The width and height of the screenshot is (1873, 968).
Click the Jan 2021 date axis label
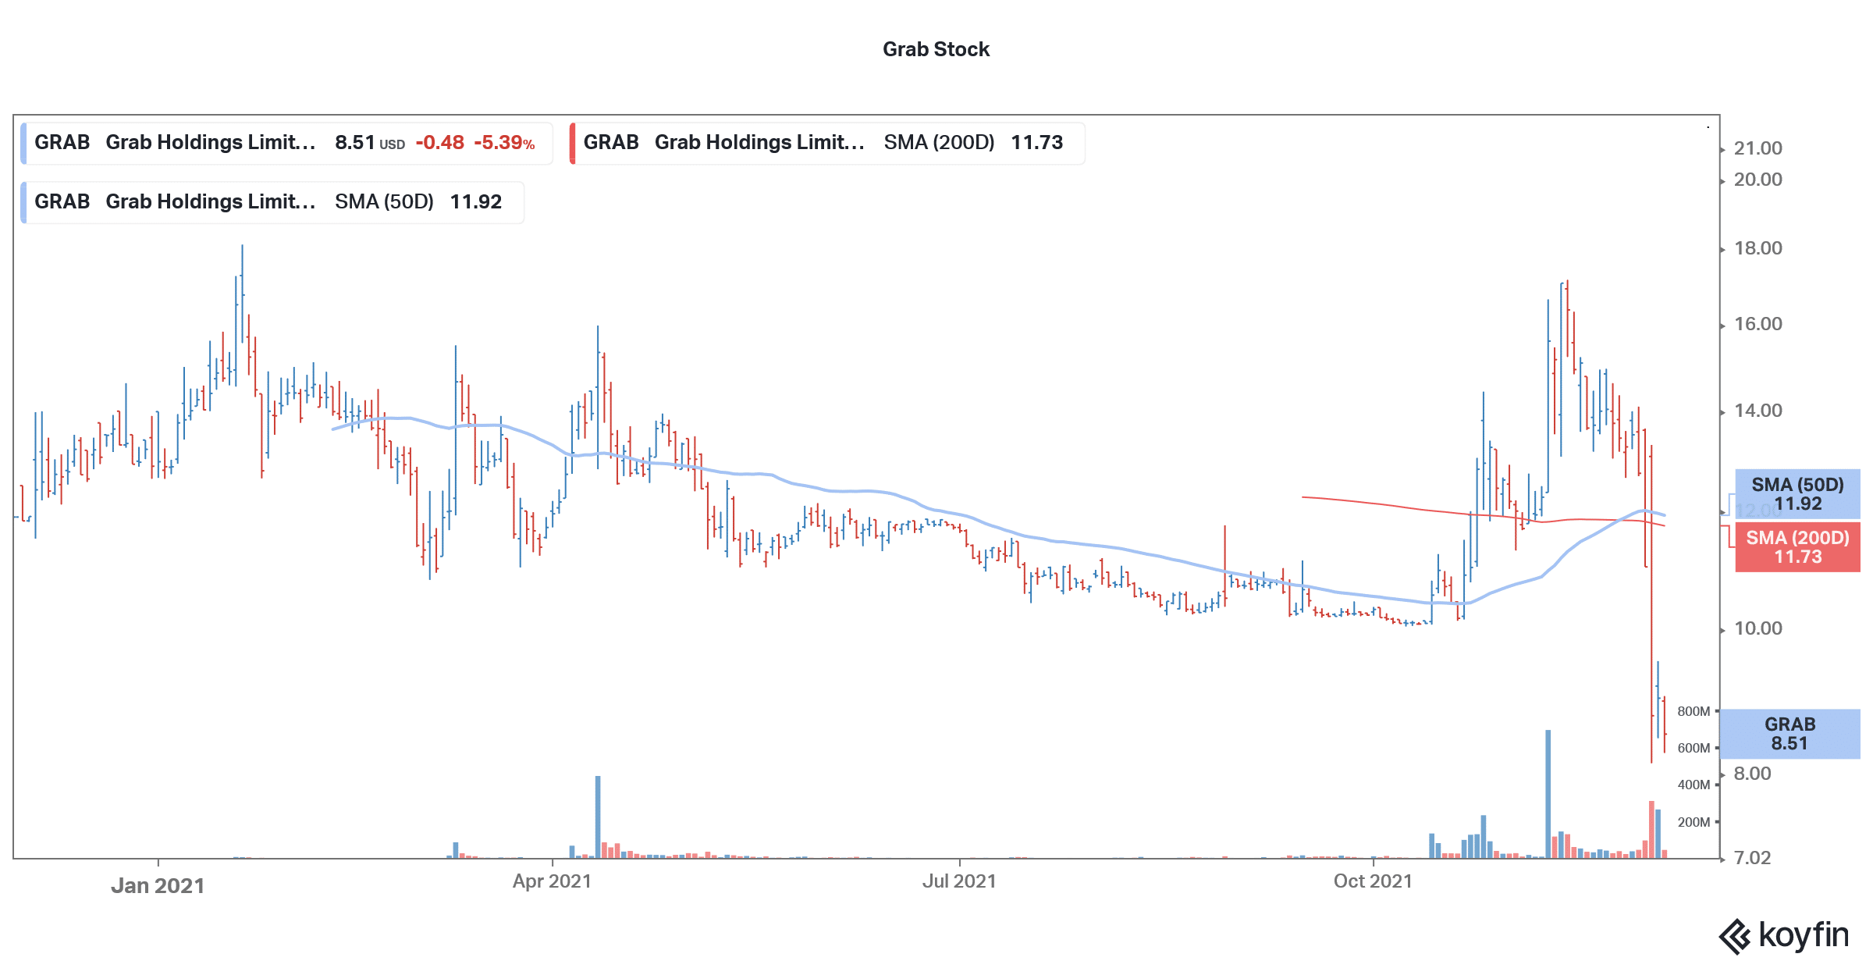point(158,885)
